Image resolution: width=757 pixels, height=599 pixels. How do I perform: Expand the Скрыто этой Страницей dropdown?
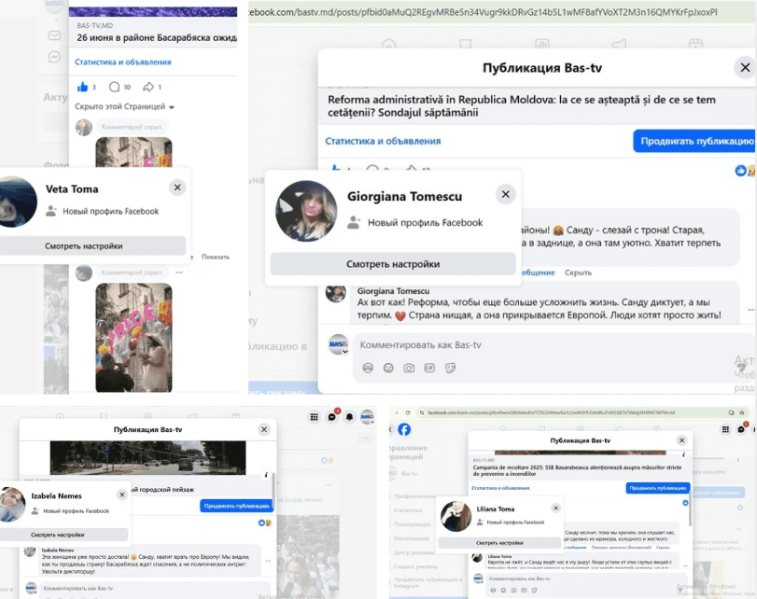pos(124,106)
